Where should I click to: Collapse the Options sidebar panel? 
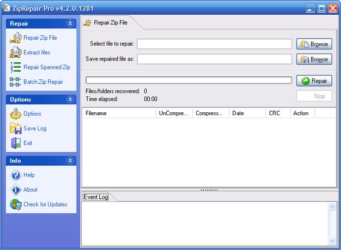tap(70, 99)
